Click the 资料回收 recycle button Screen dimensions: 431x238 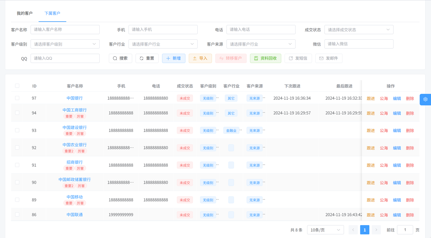click(265, 58)
